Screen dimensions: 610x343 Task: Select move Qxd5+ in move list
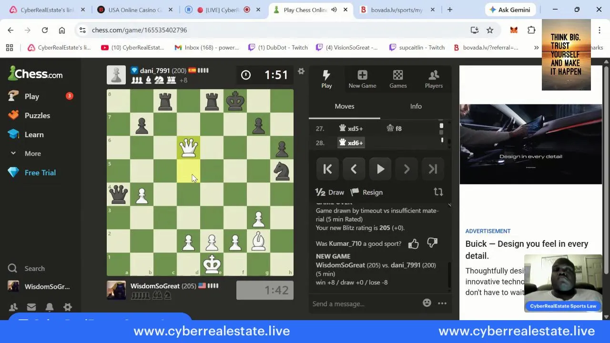click(x=351, y=129)
